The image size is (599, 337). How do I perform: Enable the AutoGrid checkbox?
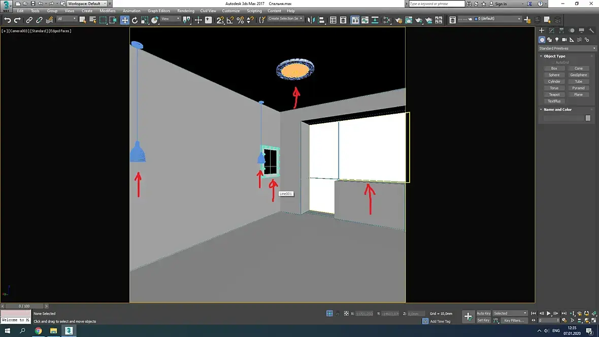click(553, 62)
